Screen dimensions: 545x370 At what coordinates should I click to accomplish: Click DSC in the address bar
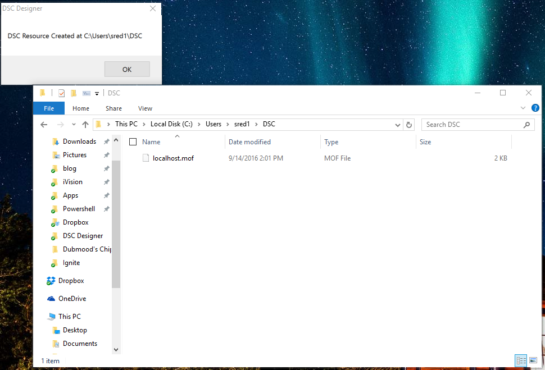(x=269, y=124)
